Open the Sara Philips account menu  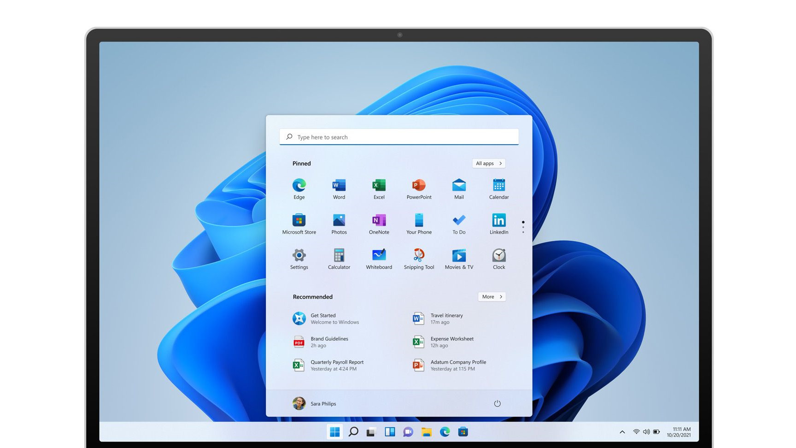pos(314,403)
